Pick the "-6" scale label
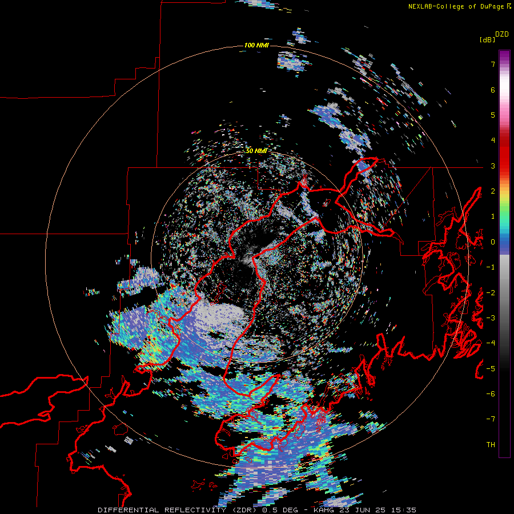This screenshot has width=514, height=514. pos(491,394)
